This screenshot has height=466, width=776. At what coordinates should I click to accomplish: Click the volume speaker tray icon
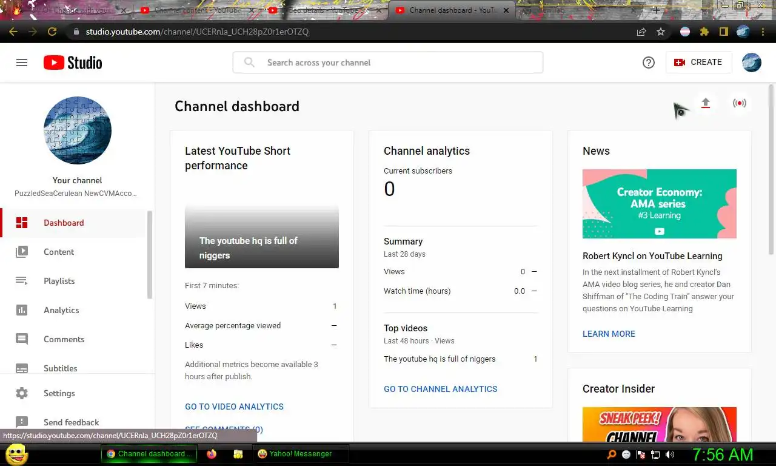pyautogui.click(x=670, y=454)
